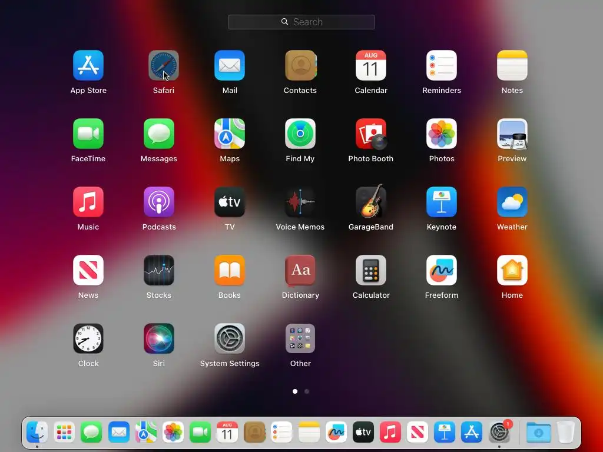Image resolution: width=603 pixels, height=452 pixels.
Task: Launch Voice Memos
Action: pyautogui.click(x=300, y=202)
